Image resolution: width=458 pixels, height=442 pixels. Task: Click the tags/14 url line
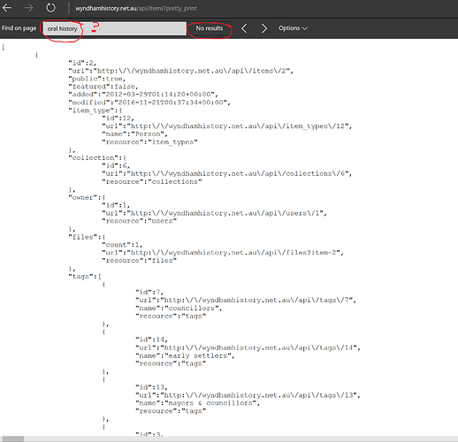tap(248, 347)
